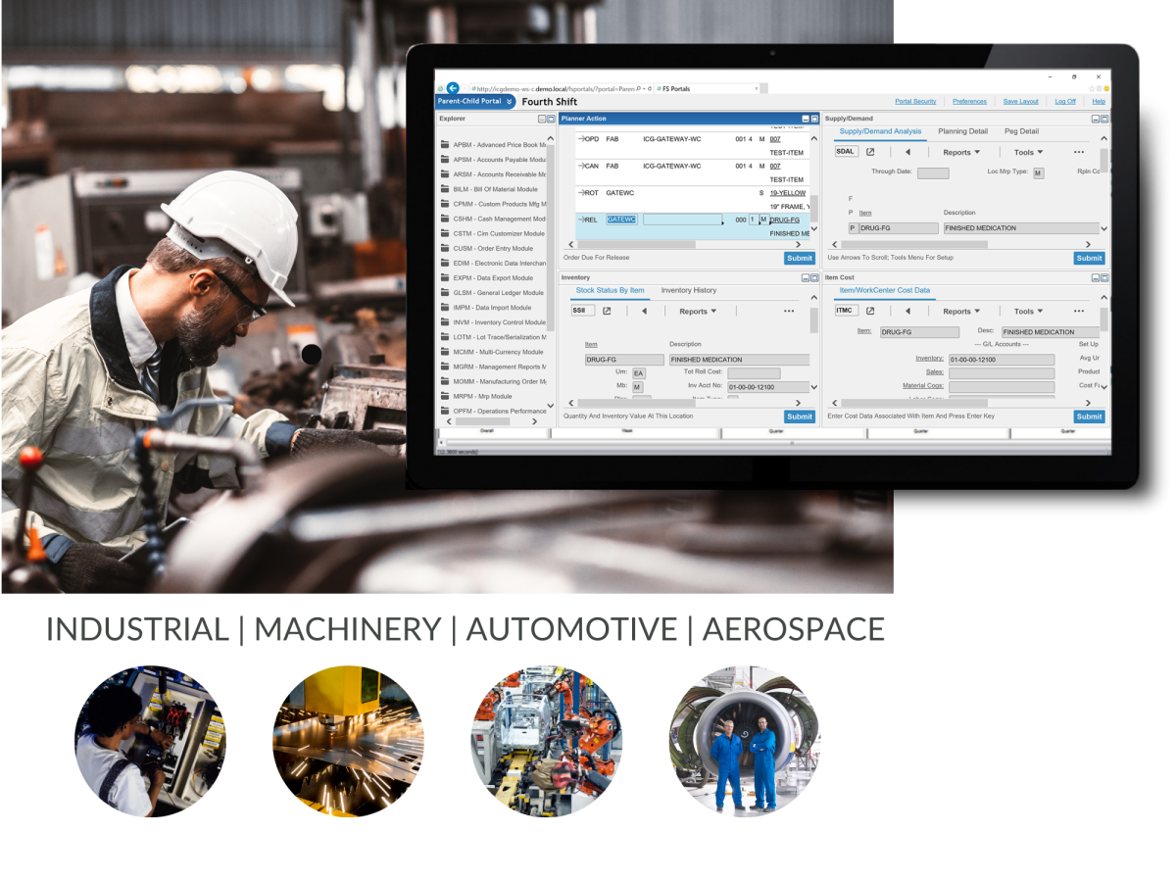Minimize the Planner Action panel
Viewport: 1176px width, 882px height.
[x=808, y=118]
